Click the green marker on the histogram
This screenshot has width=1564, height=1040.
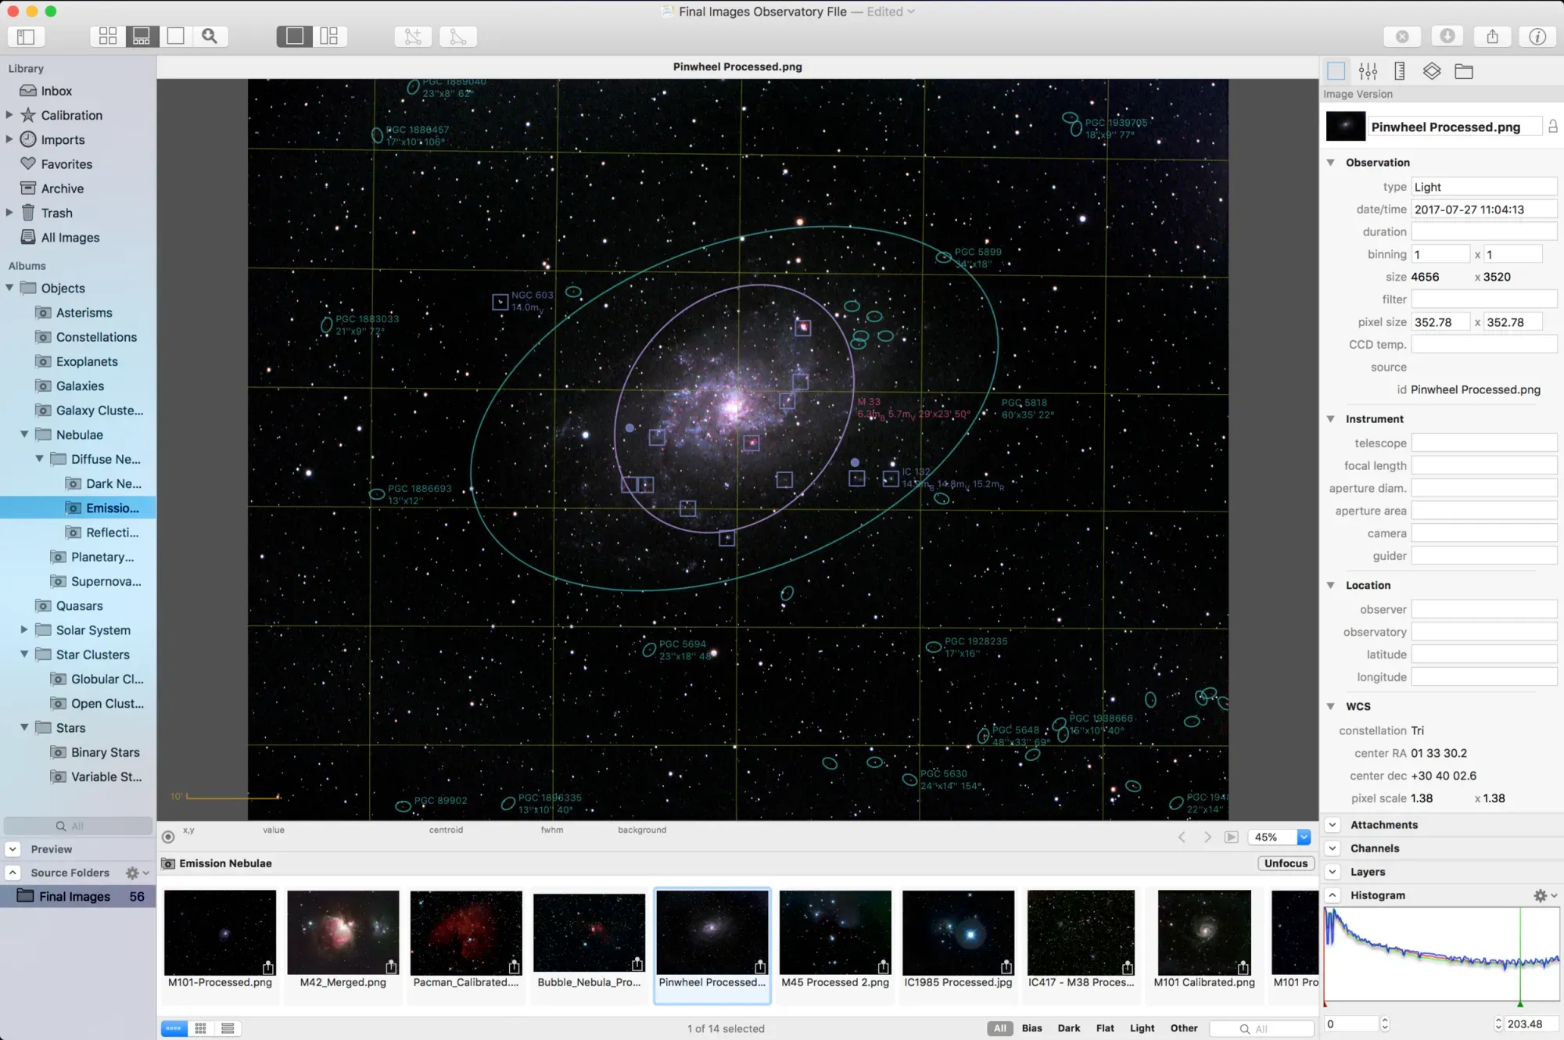(1520, 1004)
